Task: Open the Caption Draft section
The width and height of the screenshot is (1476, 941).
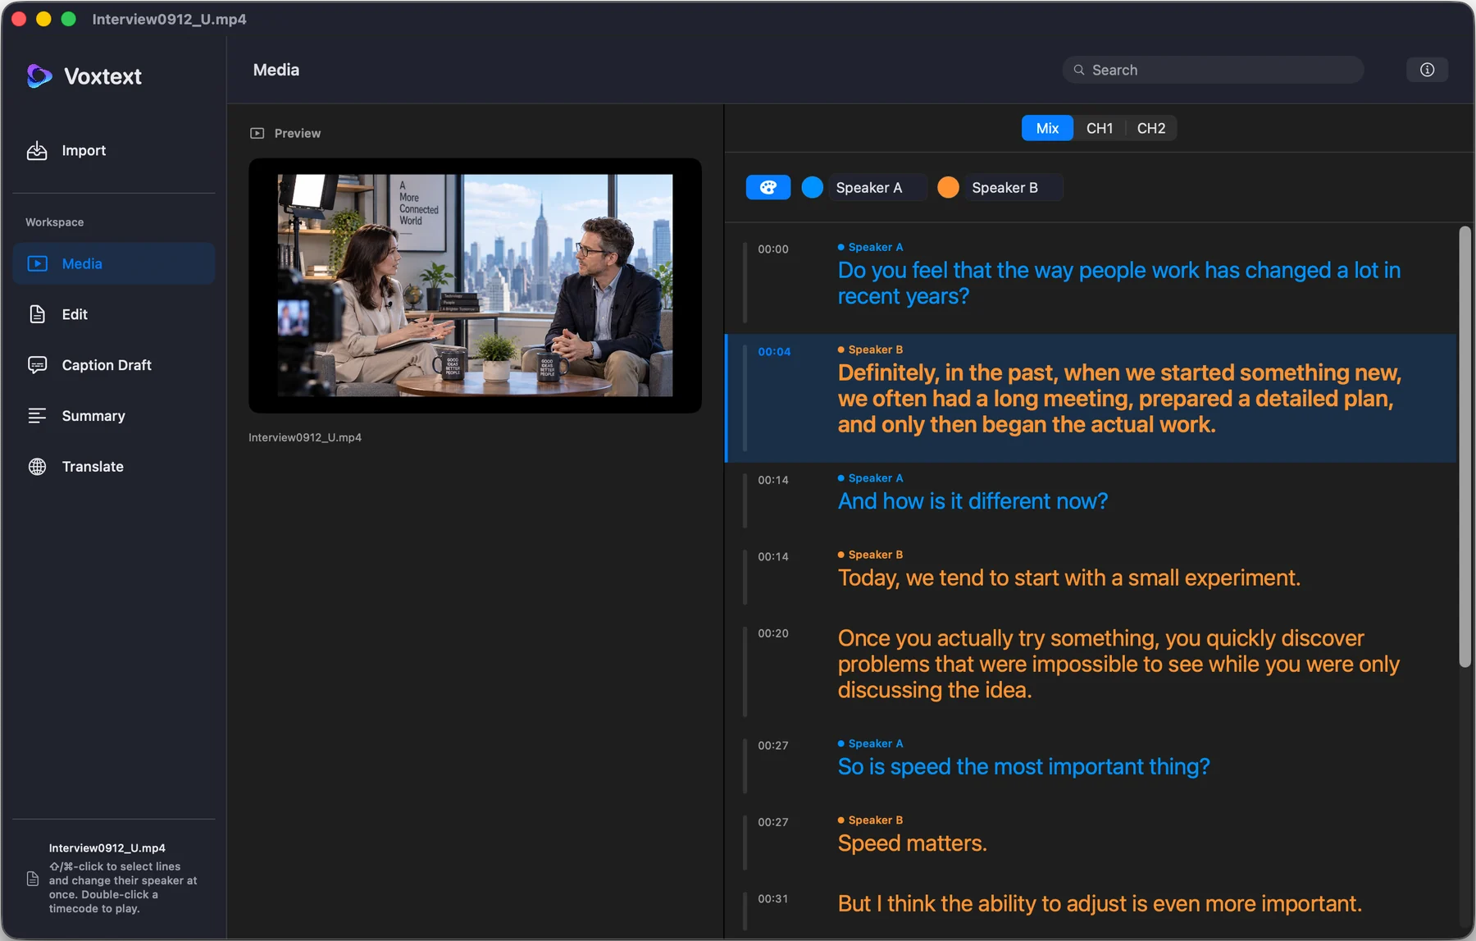Action: [114, 365]
